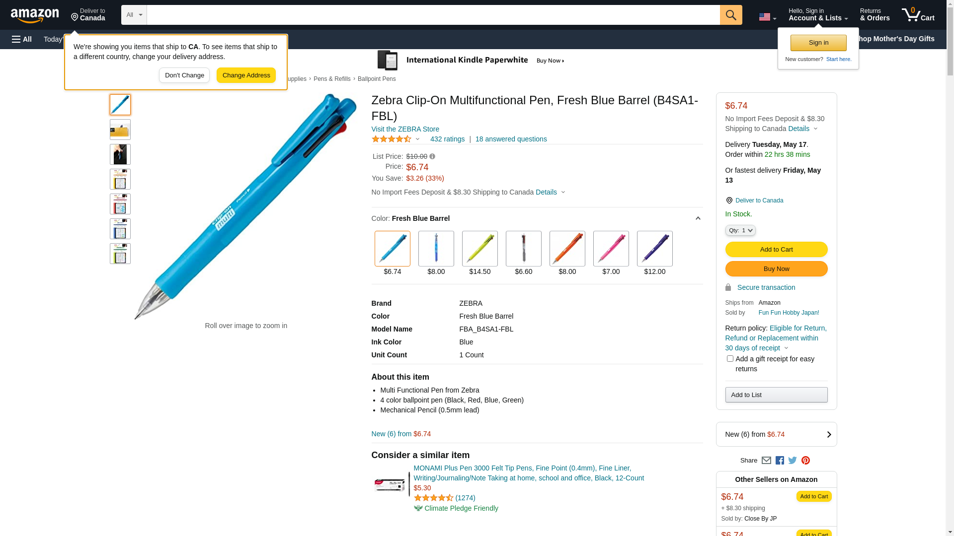This screenshot has width=954, height=536.
Task: Click the search magnifier button
Action: click(x=731, y=15)
